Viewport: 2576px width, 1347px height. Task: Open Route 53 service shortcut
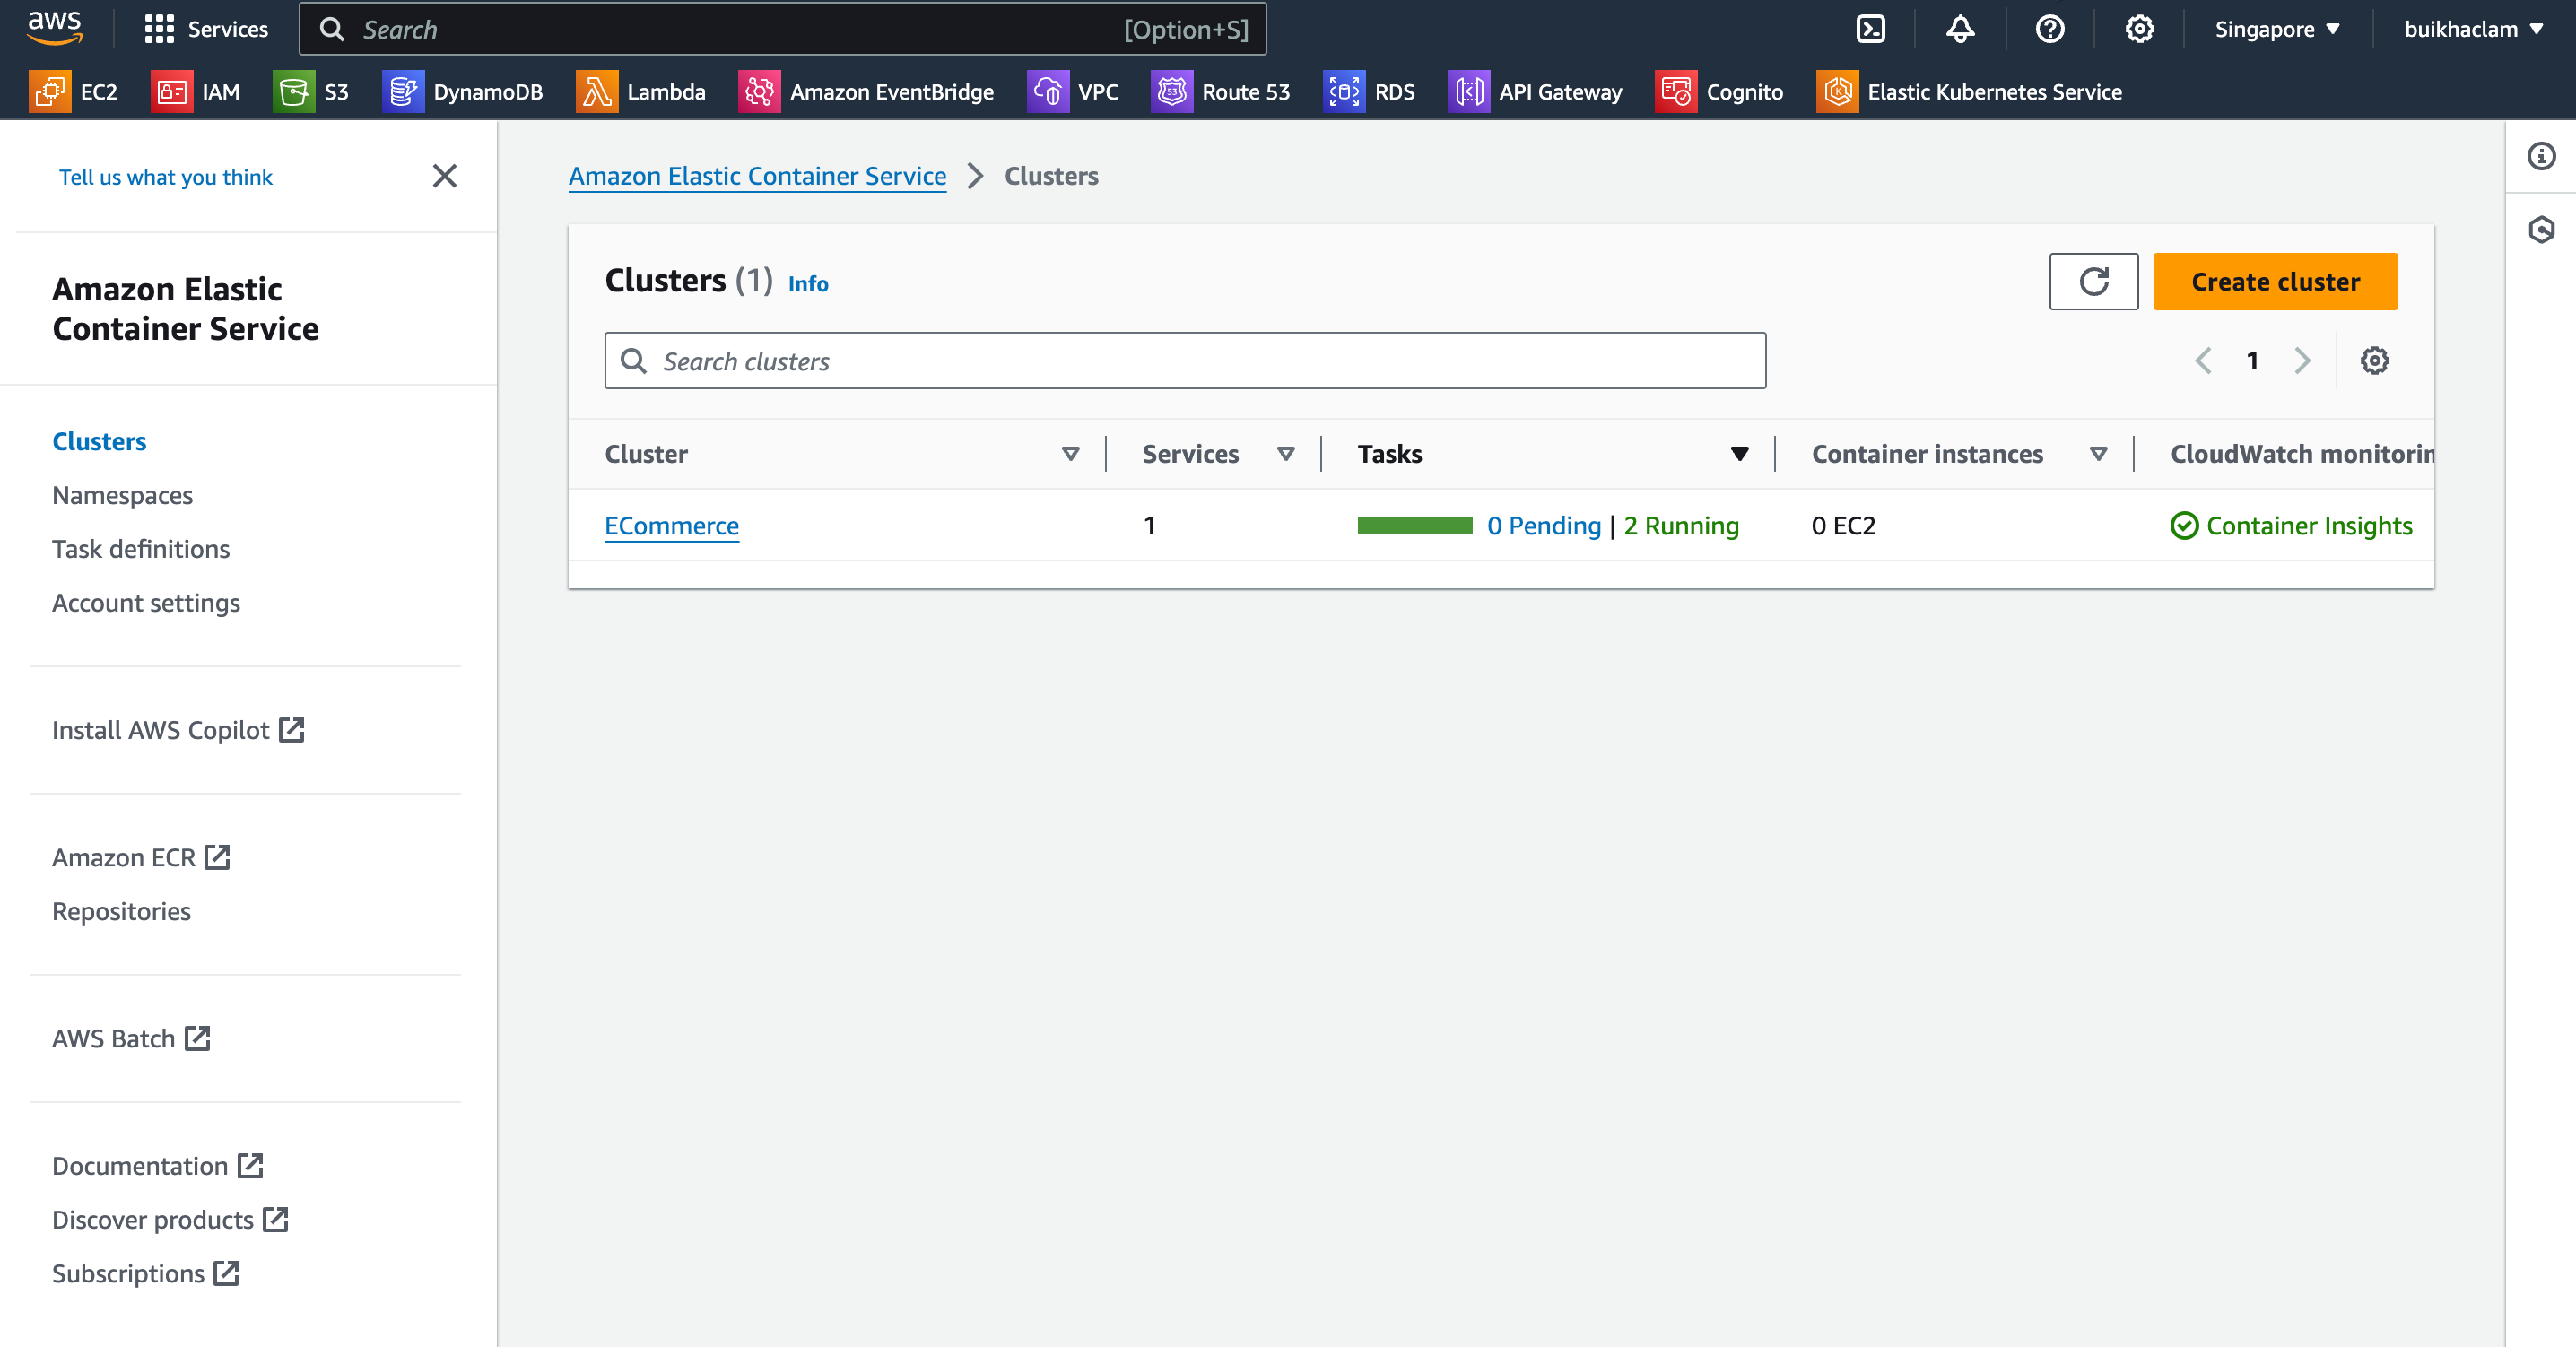click(1221, 92)
